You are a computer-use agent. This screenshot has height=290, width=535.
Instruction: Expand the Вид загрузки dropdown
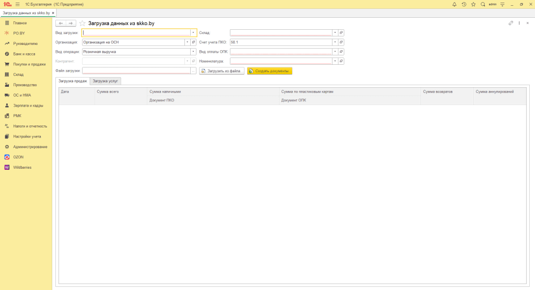(x=193, y=32)
